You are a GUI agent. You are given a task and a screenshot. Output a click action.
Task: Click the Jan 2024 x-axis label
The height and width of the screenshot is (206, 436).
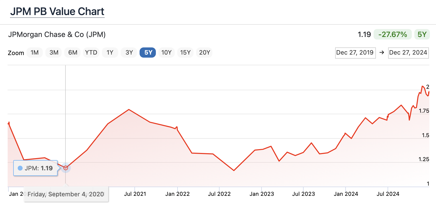pos(346,194)
